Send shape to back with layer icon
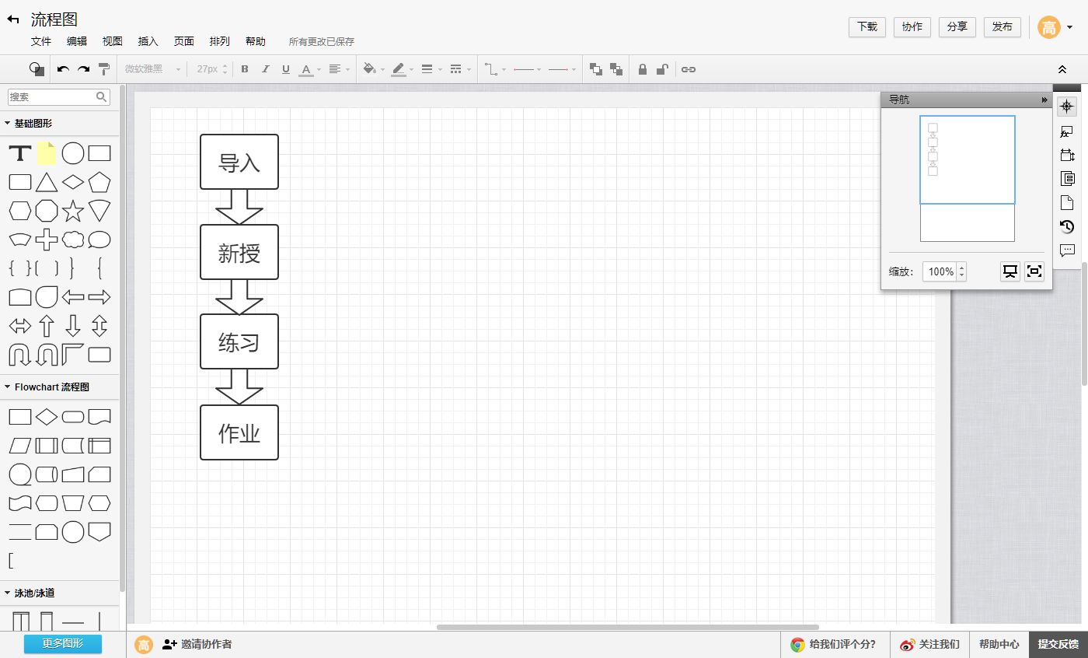This screenshot has height=658, width=1088. (616, 69)
